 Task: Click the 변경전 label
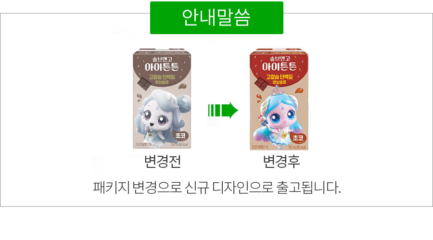(163, 162)
